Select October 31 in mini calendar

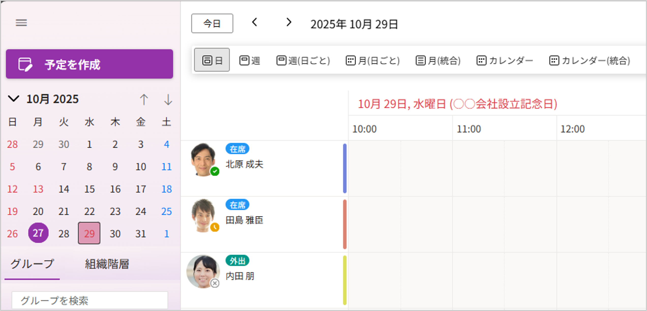click(141, 234)
